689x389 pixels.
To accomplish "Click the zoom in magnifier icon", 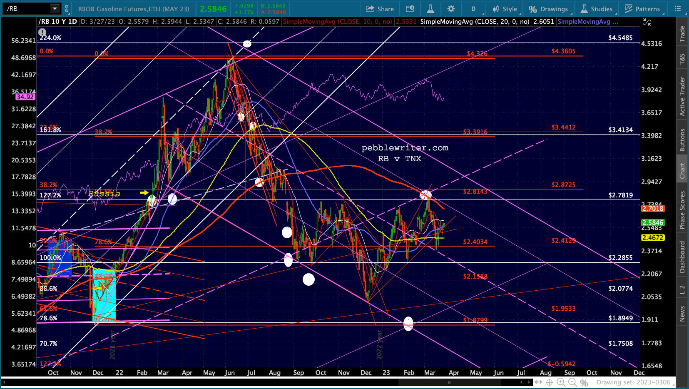I will tap(561, 382).
